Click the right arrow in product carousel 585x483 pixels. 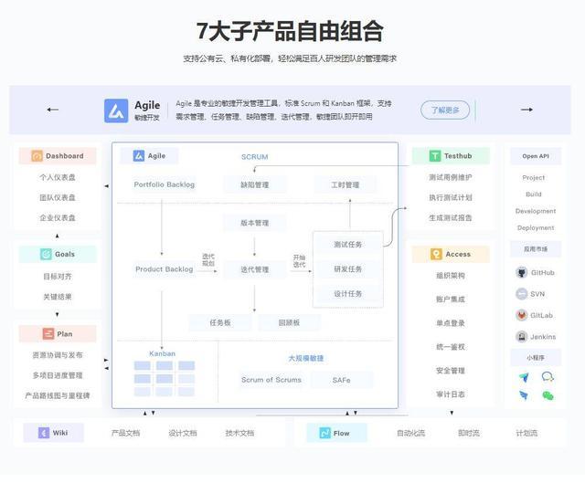(x=526, y=110)
